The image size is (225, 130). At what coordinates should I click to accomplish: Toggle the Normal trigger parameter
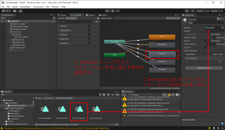coord(89,26)
